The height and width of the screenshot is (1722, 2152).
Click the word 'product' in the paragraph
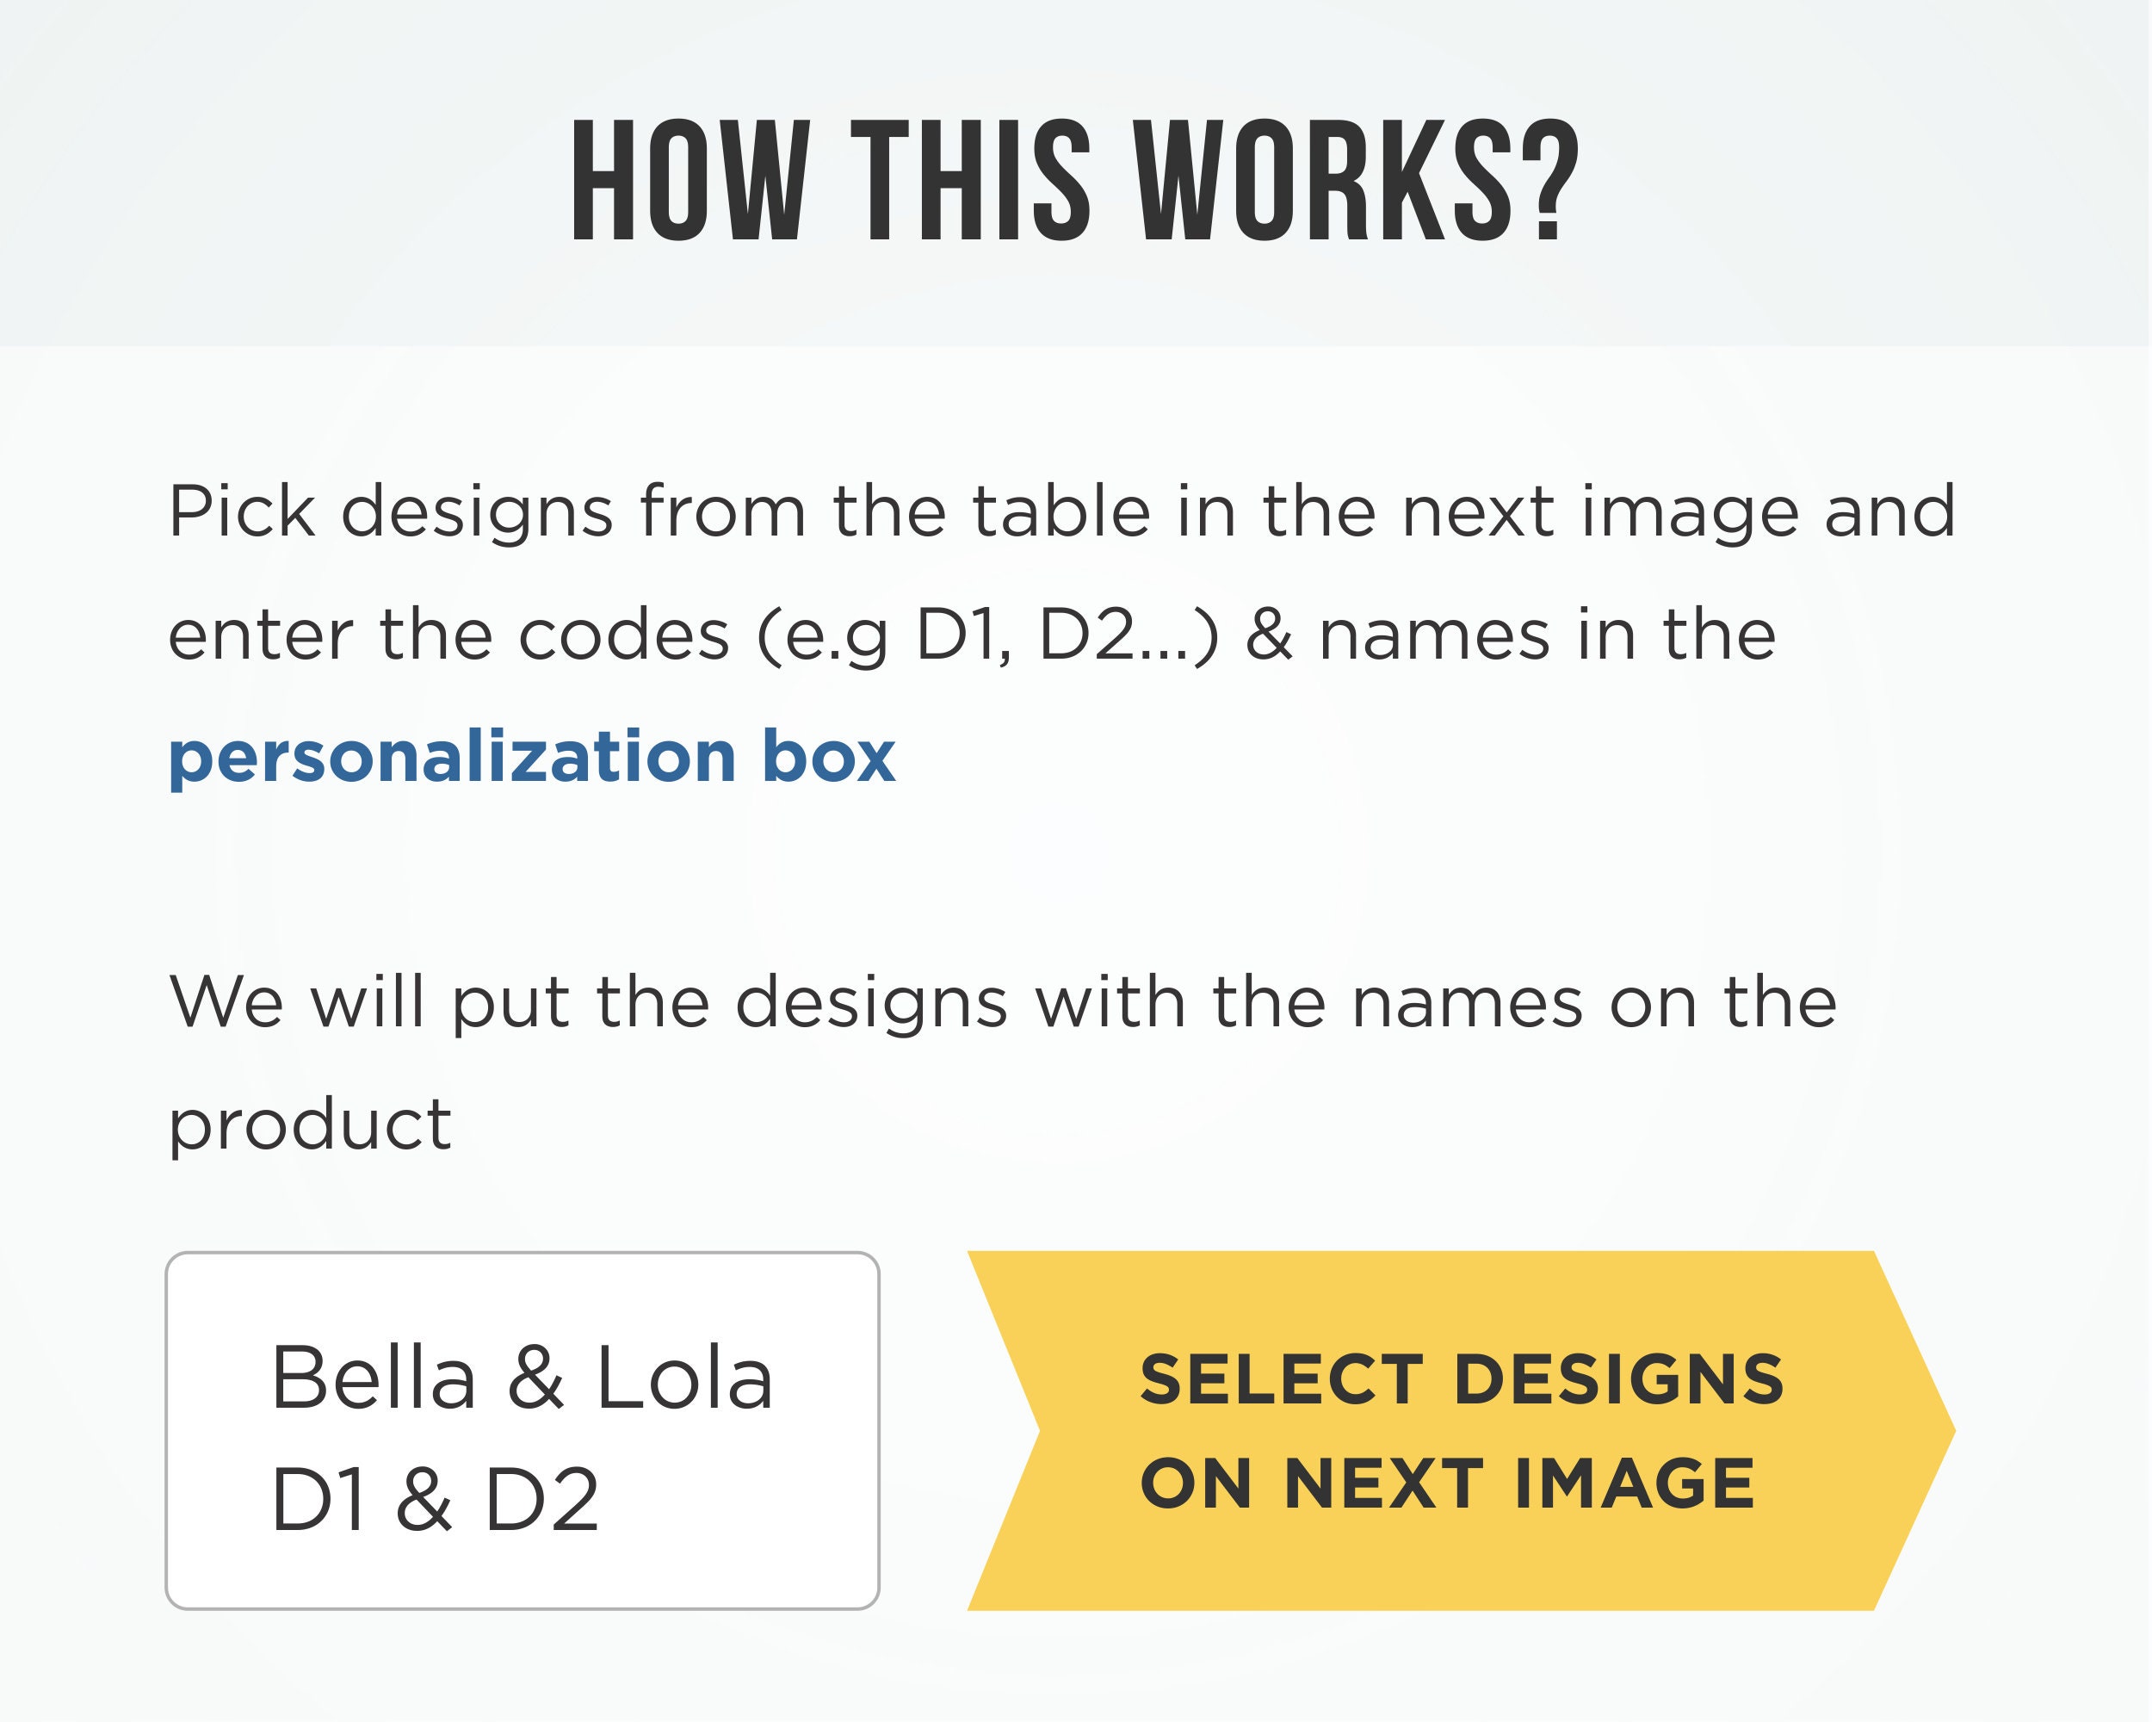(x=309, y=1126)
